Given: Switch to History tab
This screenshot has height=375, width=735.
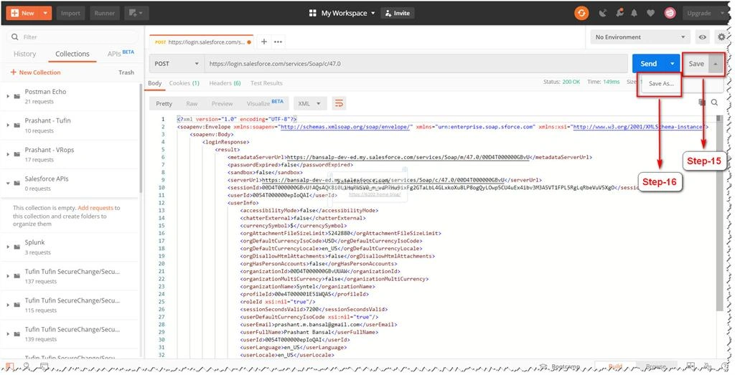Looking at the screenshot, I should 24,54.
